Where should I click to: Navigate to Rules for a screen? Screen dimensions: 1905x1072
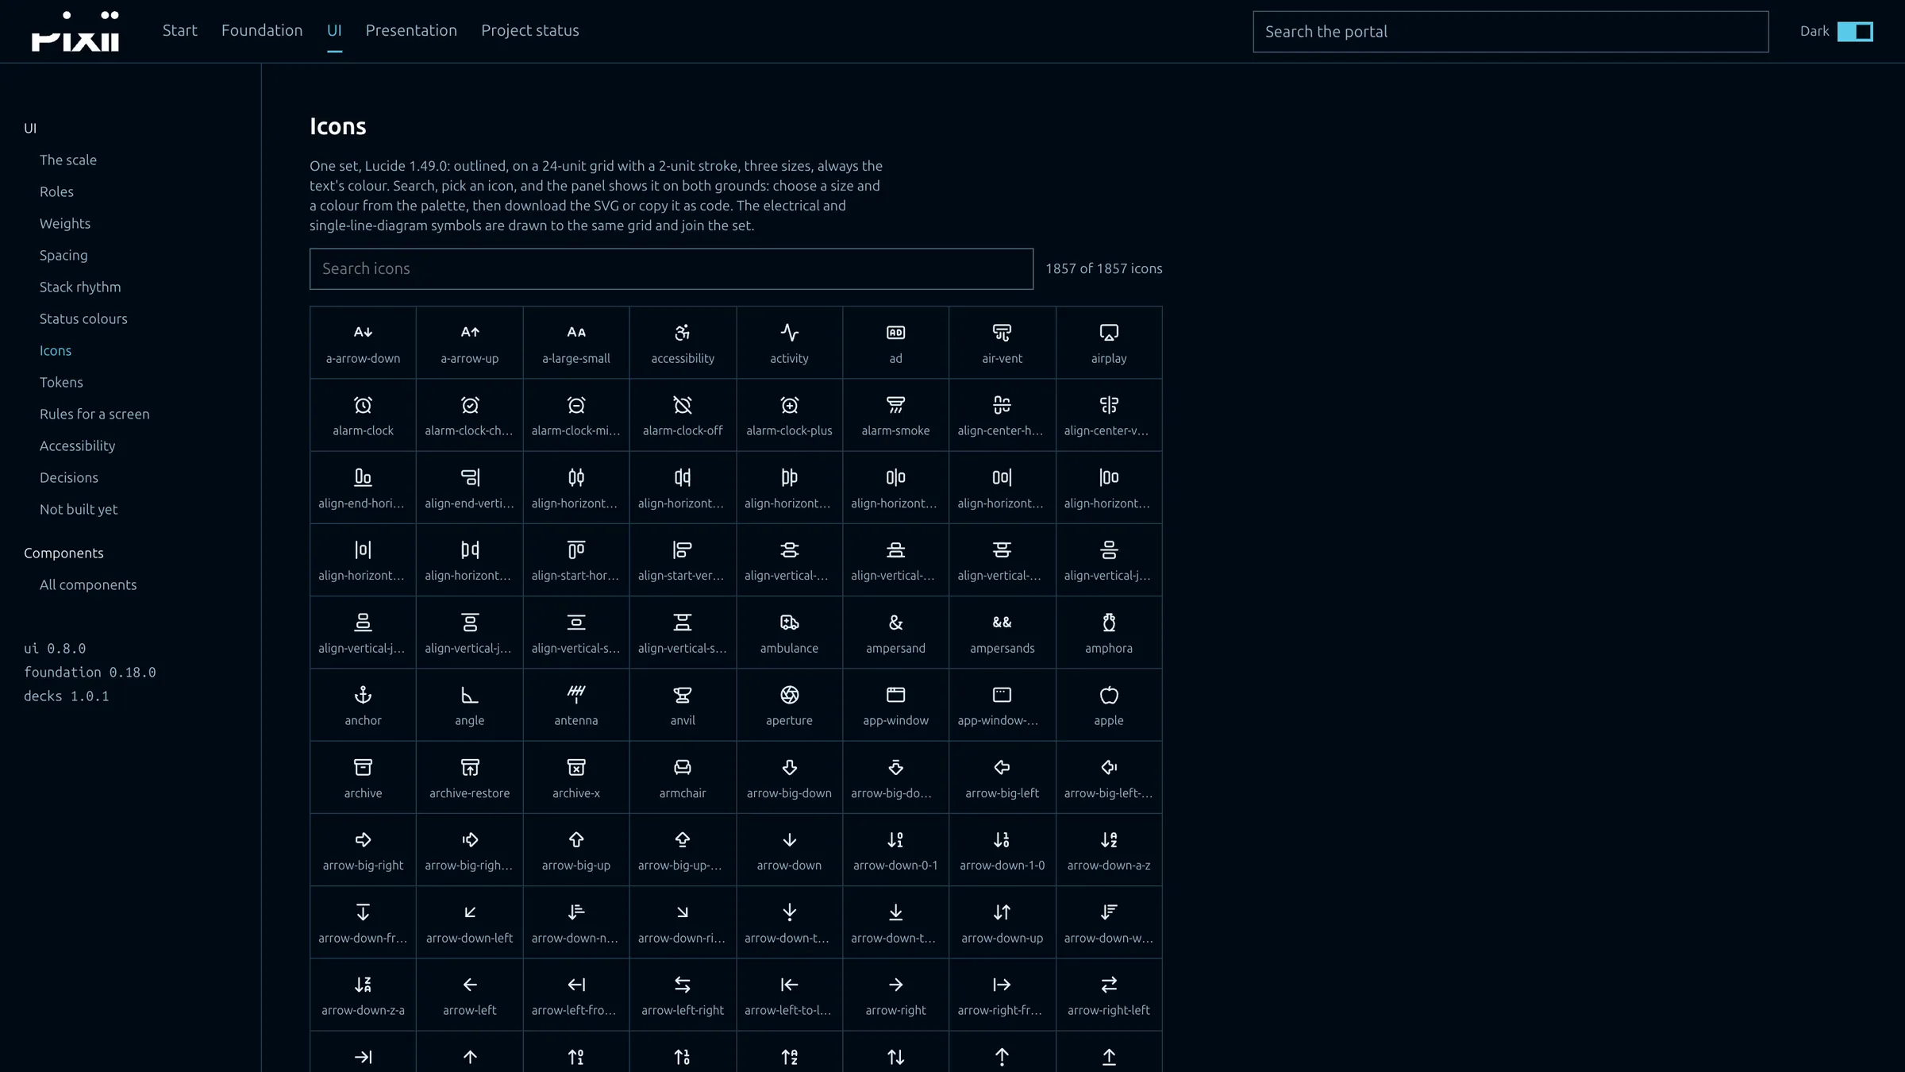(x=94, y=414)
